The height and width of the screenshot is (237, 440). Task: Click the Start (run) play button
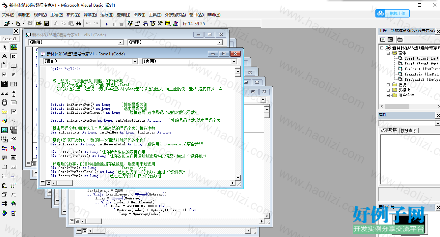click(106, 24)
